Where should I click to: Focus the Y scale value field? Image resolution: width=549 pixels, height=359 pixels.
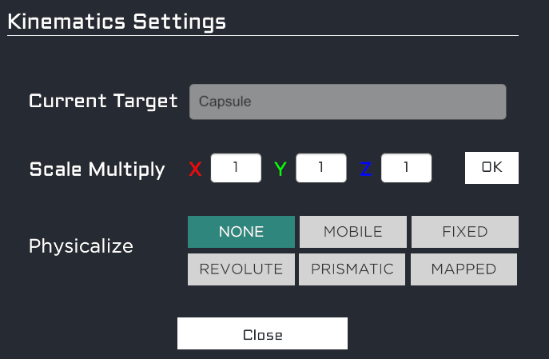pyautogui.click(x=321, y=168)
